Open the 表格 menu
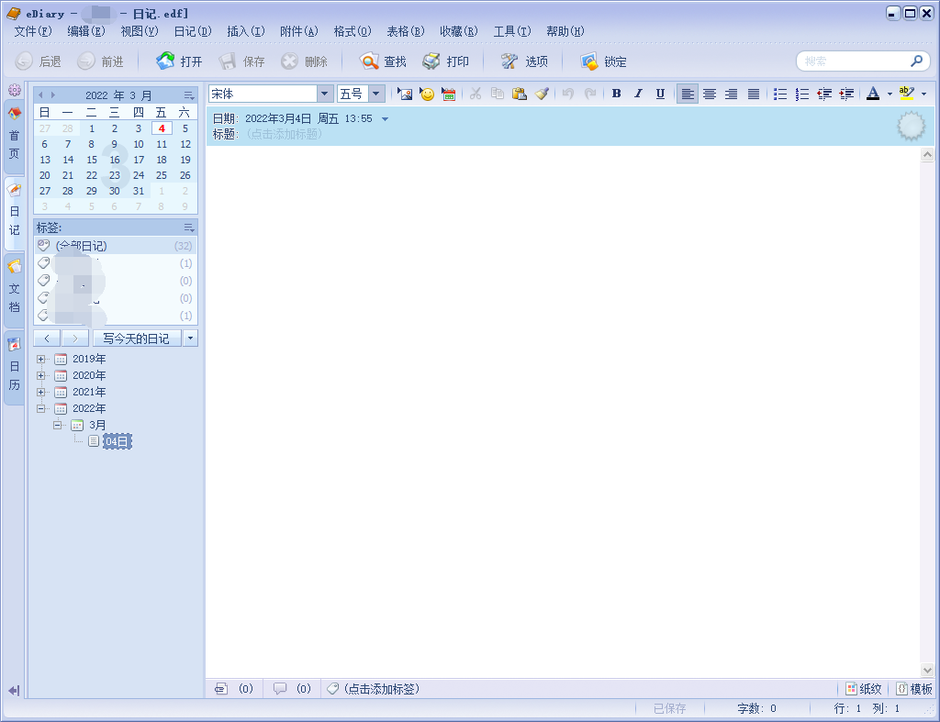 pos(404,30)
